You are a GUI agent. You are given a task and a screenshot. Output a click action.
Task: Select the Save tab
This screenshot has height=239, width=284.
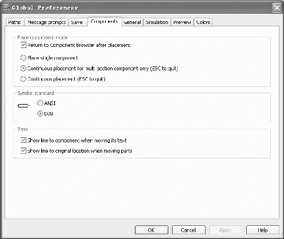click(x=77, y=22)
